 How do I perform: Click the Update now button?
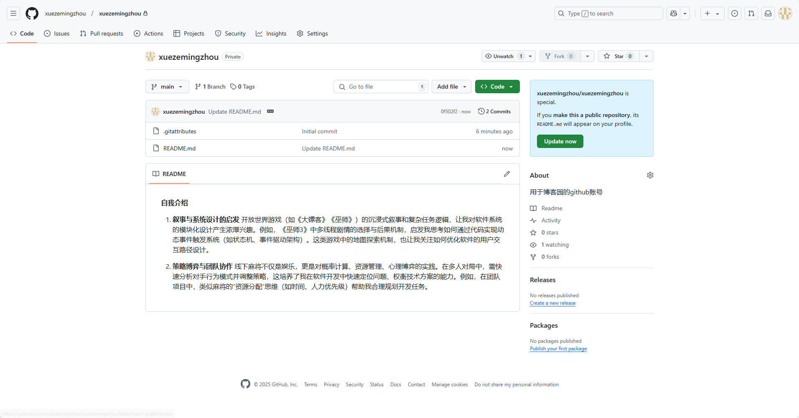tap(560, 141)
